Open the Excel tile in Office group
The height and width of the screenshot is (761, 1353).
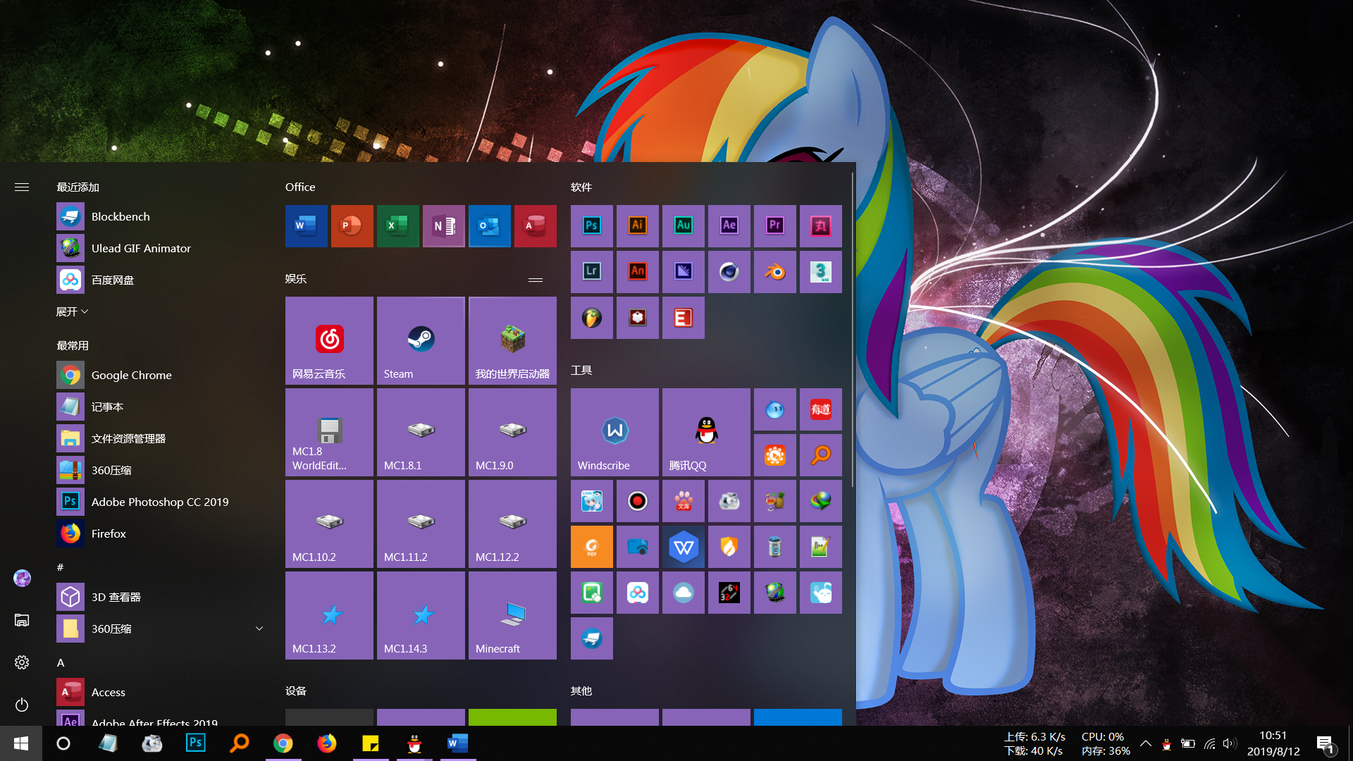(x=397, y=225)
